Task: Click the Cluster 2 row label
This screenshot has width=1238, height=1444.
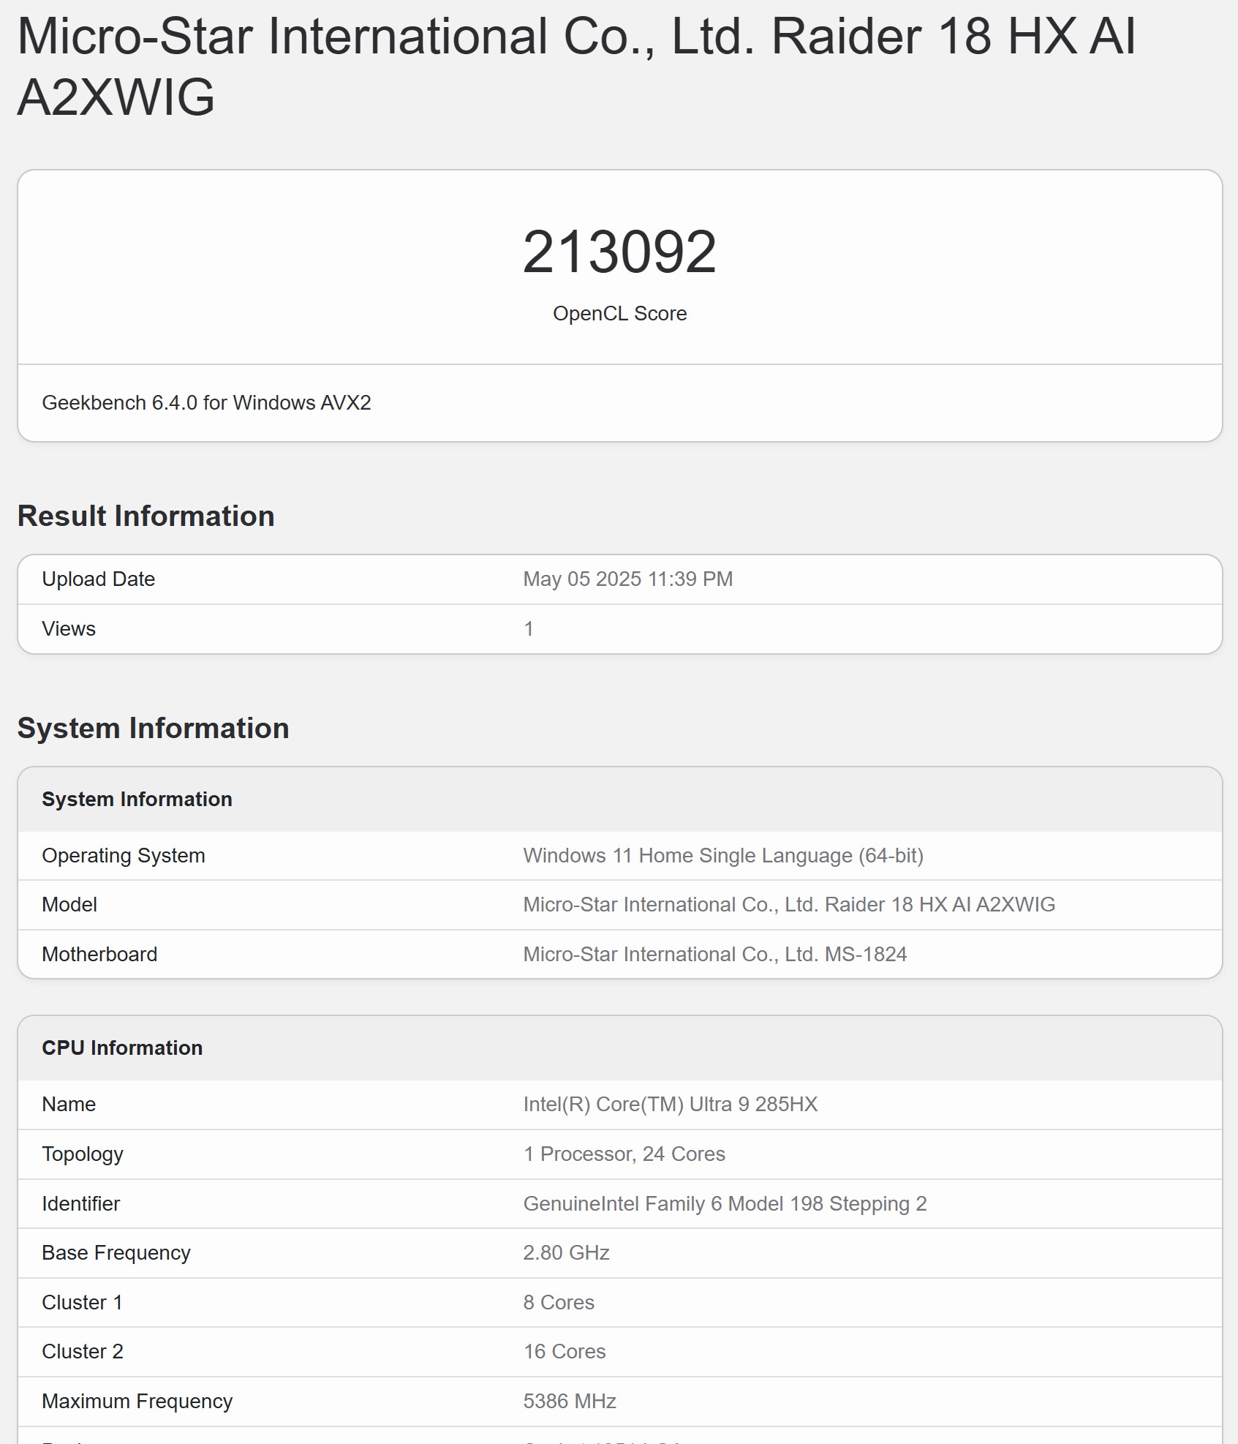Action: tap(83, 1352)
